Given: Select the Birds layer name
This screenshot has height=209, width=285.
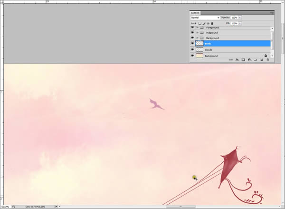Looking at the screenshot, I should tap(208, 44).
